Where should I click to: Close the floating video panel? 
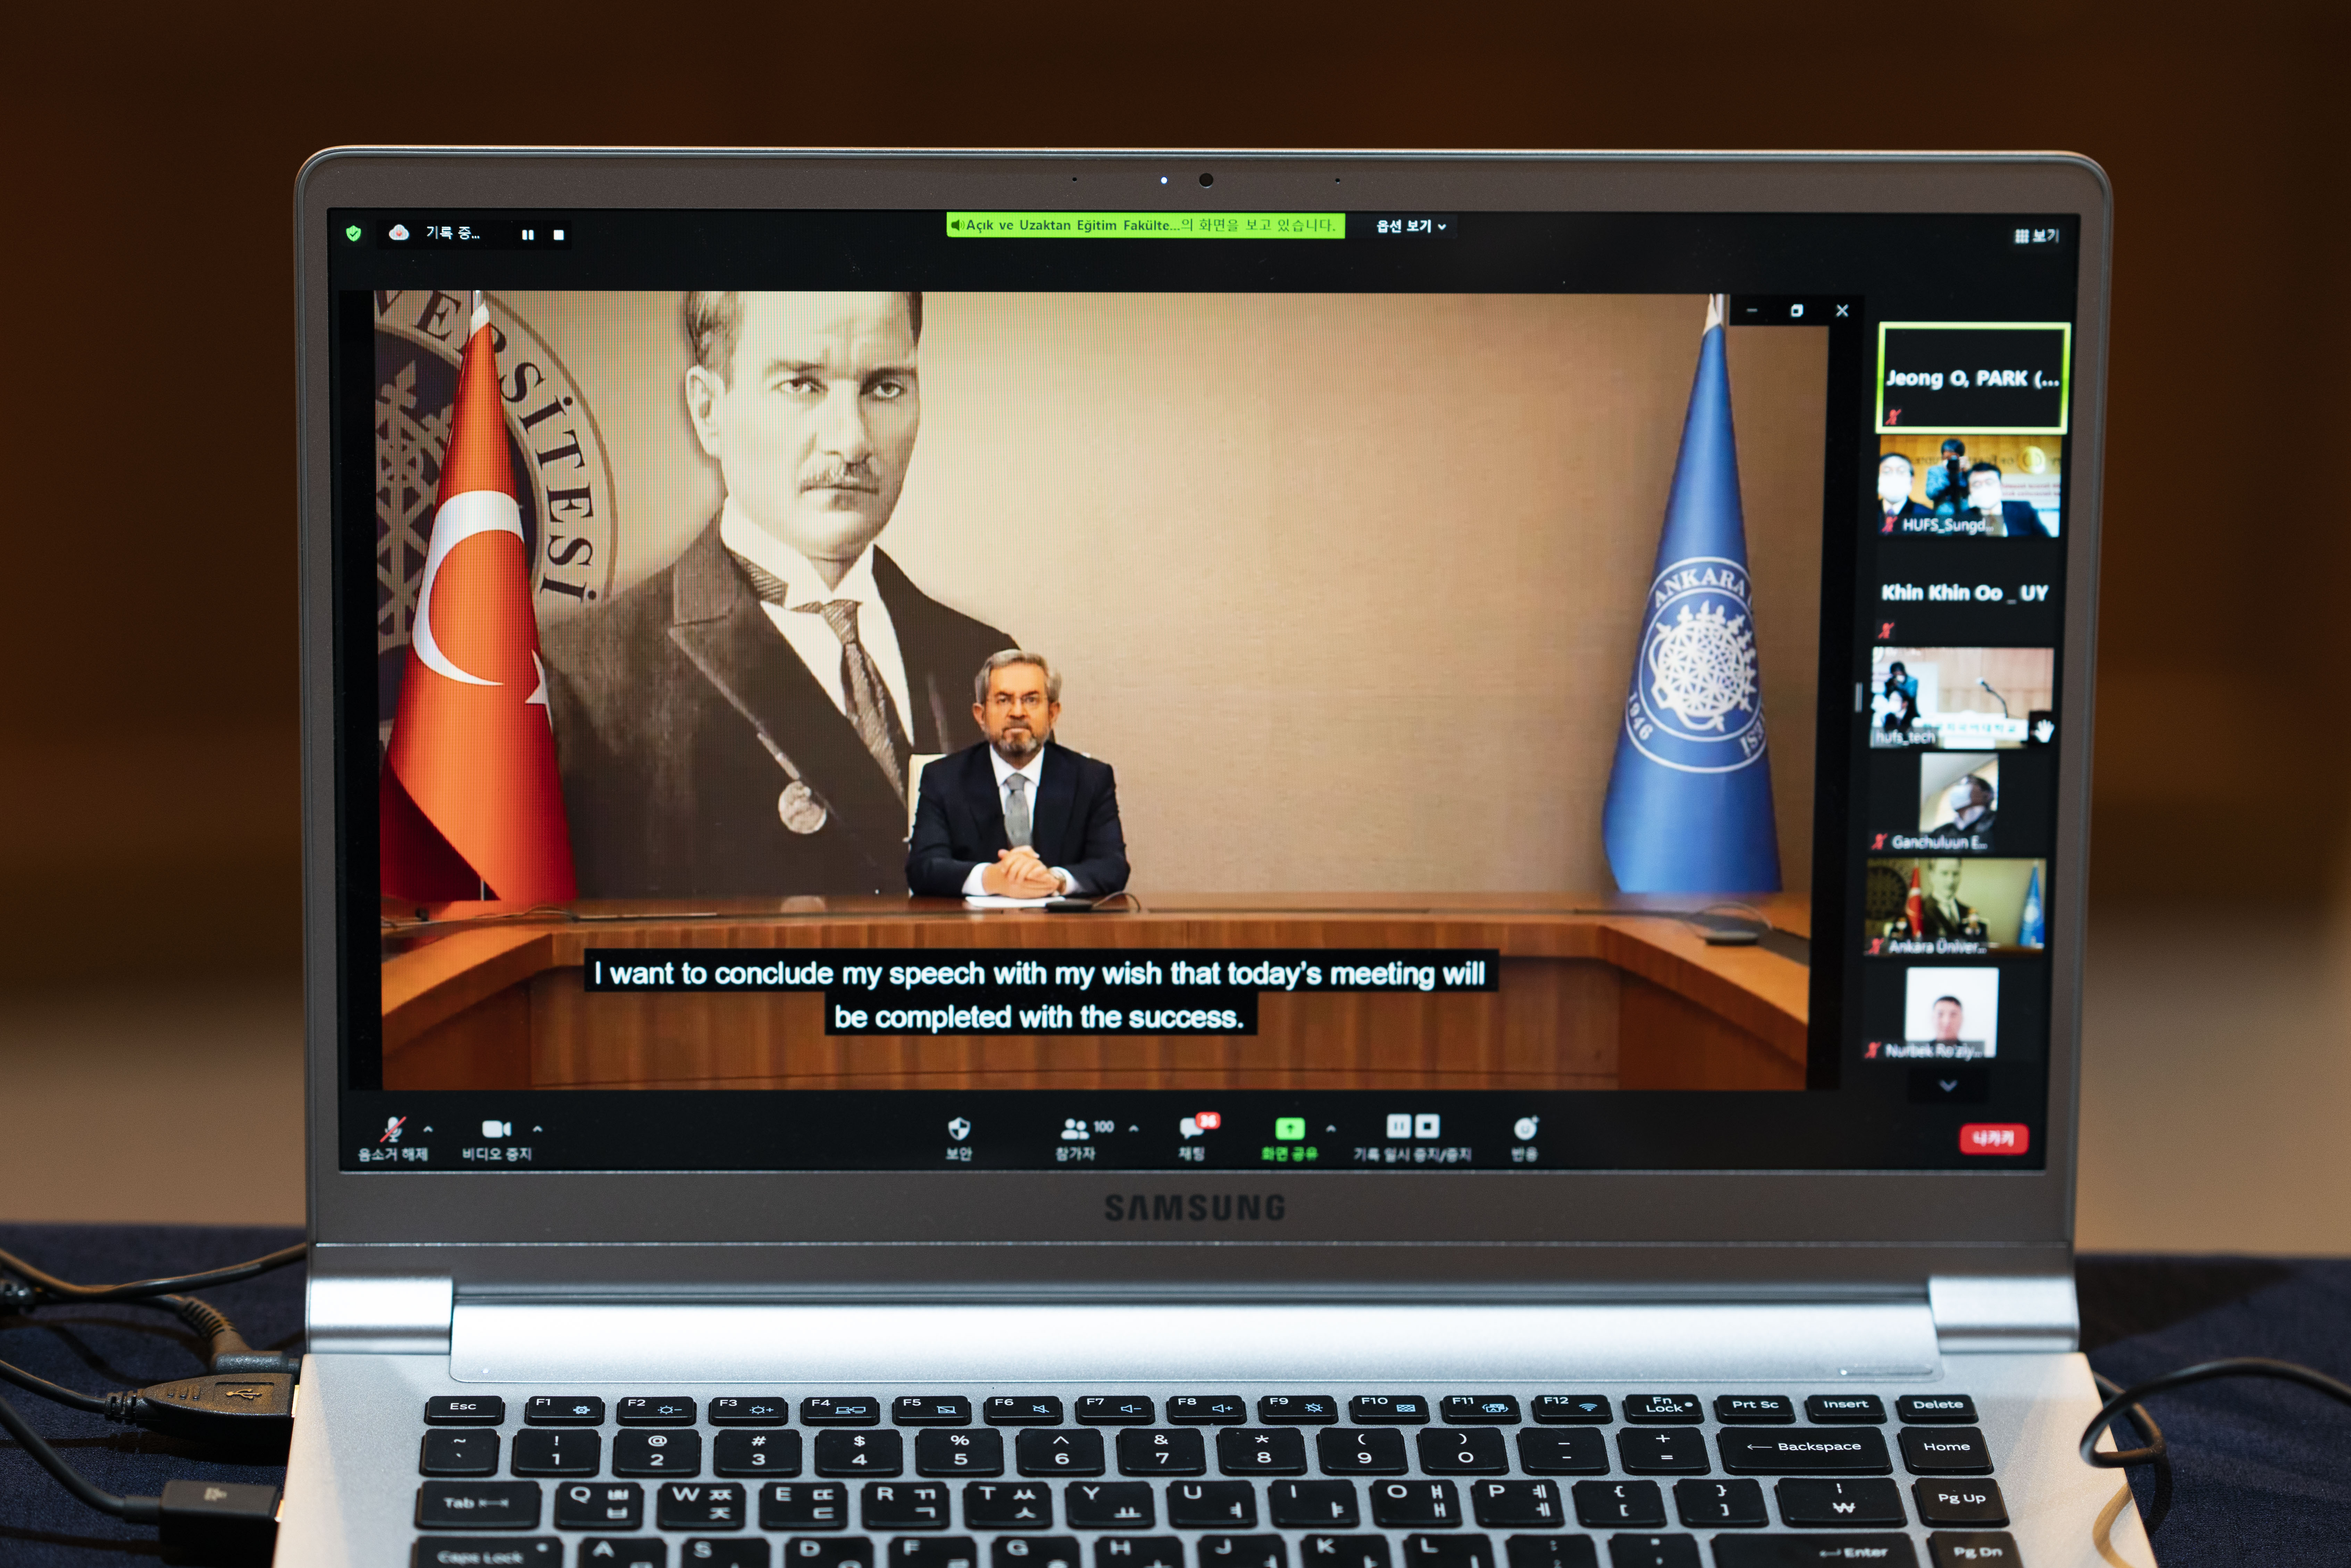click(1842, 311)
